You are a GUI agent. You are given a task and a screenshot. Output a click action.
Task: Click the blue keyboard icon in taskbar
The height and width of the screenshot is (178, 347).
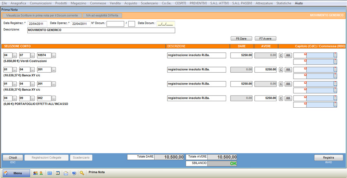click(50, 173)
